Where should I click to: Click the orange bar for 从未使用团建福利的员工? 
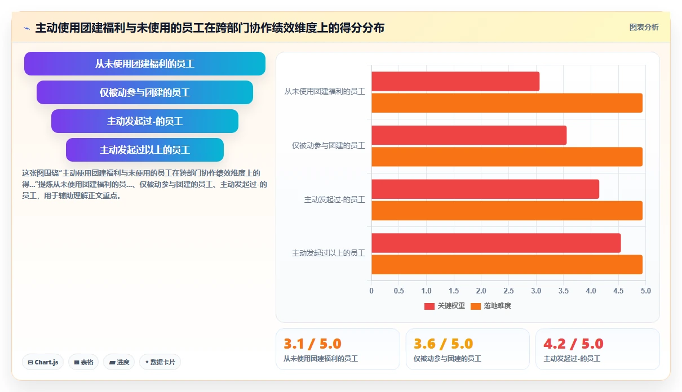click(507, 103)
